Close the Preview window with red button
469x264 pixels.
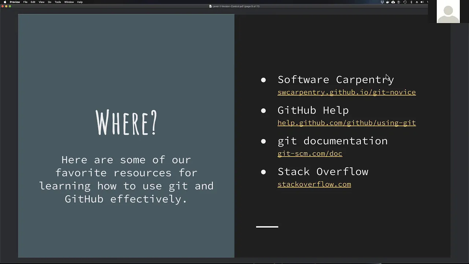click(3, 6)
